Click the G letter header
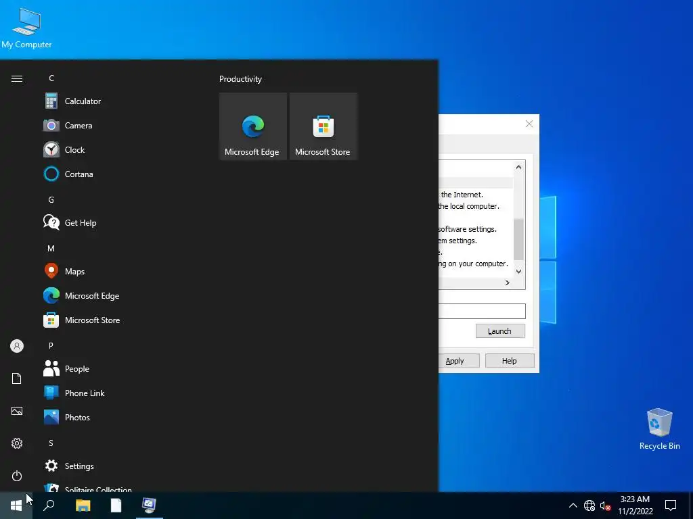 tap(51, 200)
